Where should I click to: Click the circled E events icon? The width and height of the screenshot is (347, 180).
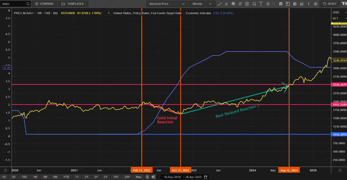247,4
